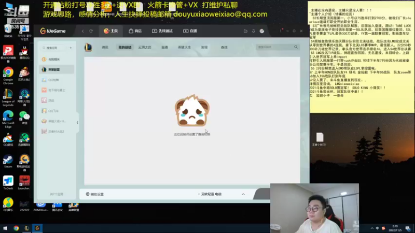Open Steam desktop icon
The width and height of the screenshot is (415, 233).
click(x=8, y=161)
